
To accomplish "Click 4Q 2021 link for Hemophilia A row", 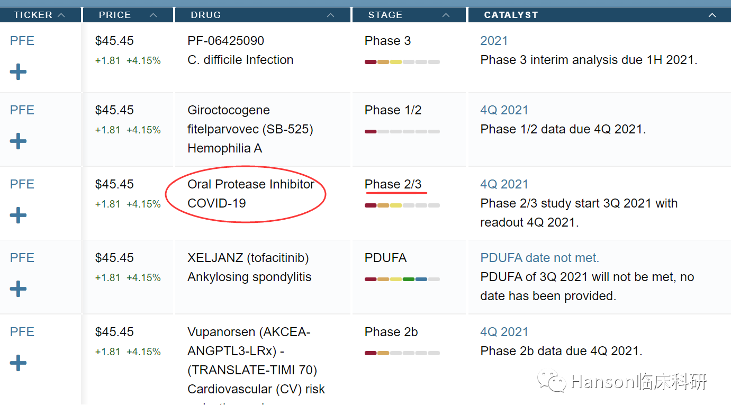I will point(504,110).
